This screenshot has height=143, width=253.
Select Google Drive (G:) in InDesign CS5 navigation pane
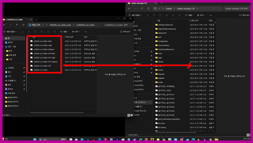(x=140, y=111)
